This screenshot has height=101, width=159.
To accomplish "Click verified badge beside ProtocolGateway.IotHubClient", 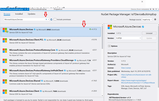I will 65,70.
